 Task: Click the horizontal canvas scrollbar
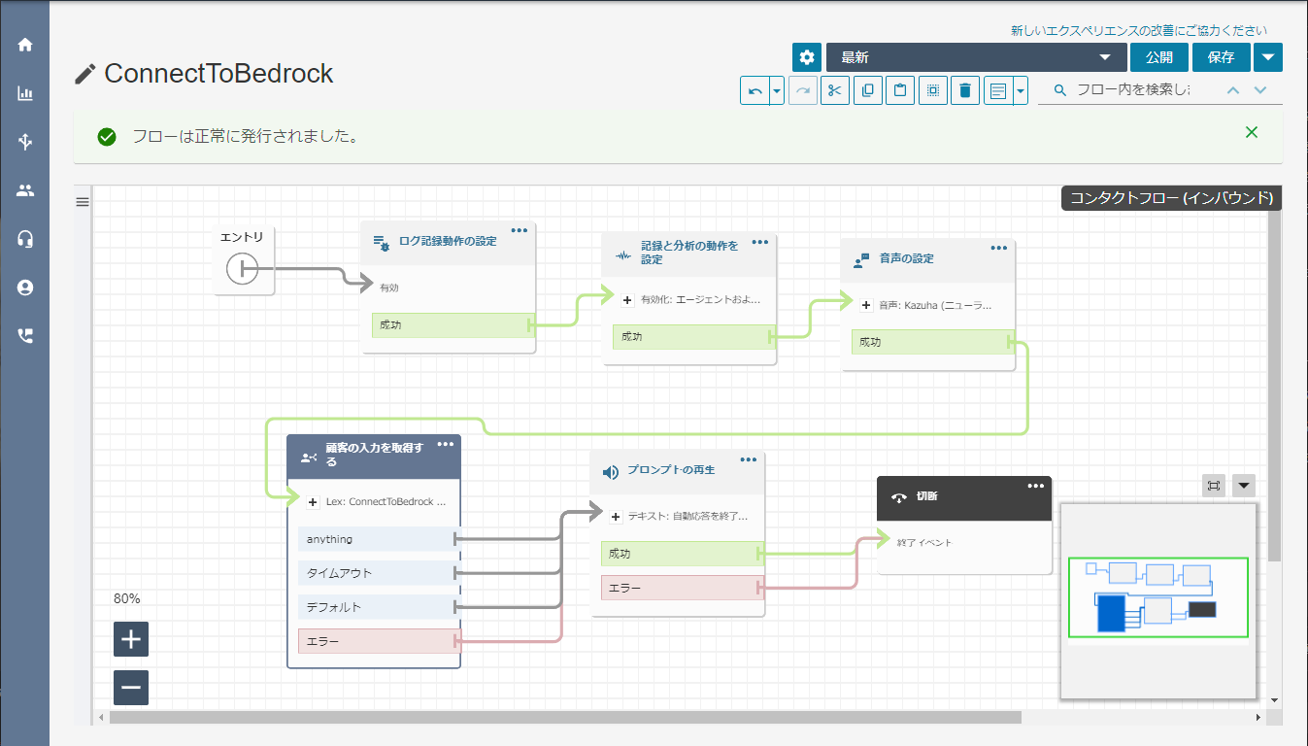click(565, 717)
